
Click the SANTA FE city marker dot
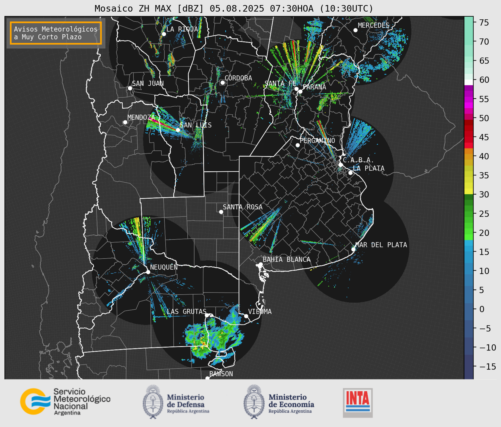click(296, 89)
